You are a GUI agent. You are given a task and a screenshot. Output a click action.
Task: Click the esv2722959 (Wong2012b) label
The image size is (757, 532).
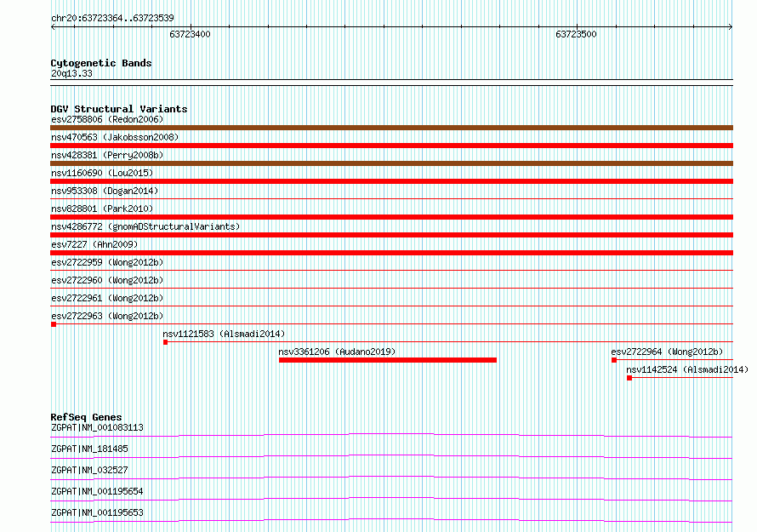(x=107, y=262)
